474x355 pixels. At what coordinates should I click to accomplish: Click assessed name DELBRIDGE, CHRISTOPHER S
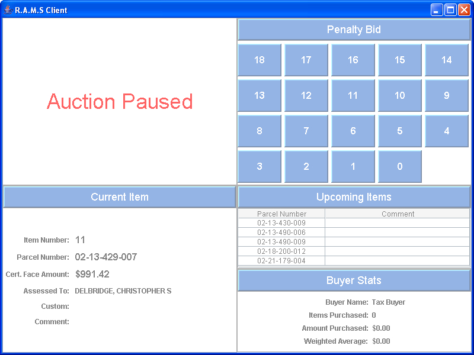[x=123, y=291]
